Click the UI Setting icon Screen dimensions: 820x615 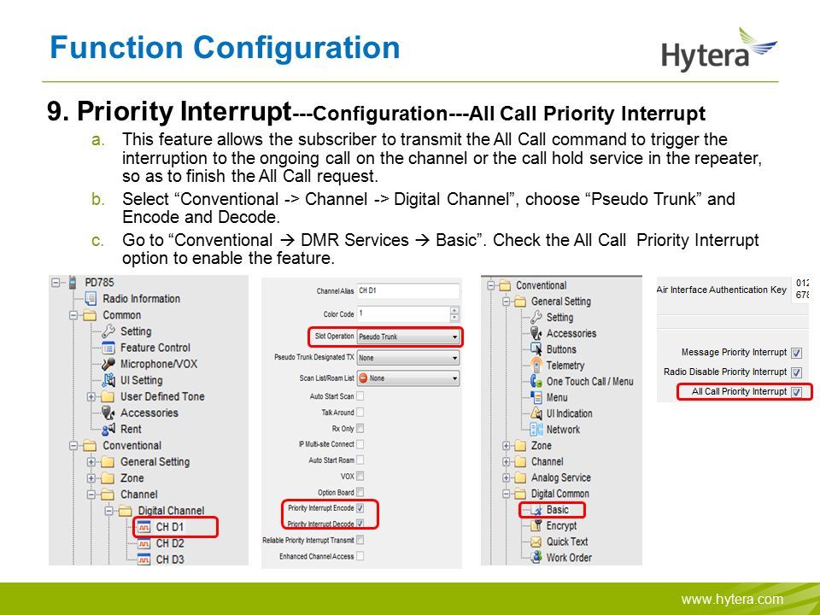coord(108,380)
